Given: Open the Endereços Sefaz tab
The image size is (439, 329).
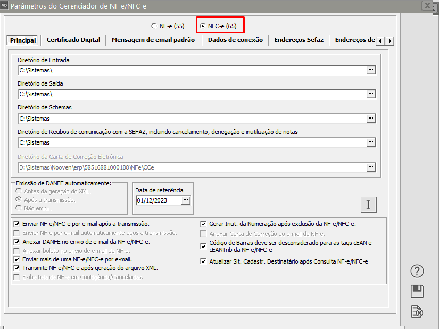Looking at the screenshot, I should pos(299,40).
